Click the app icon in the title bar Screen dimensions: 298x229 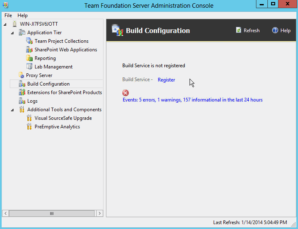[x=6, y=5]
